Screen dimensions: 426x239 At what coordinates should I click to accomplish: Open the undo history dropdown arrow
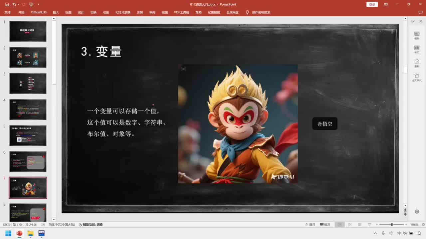(x=18, y=4)
